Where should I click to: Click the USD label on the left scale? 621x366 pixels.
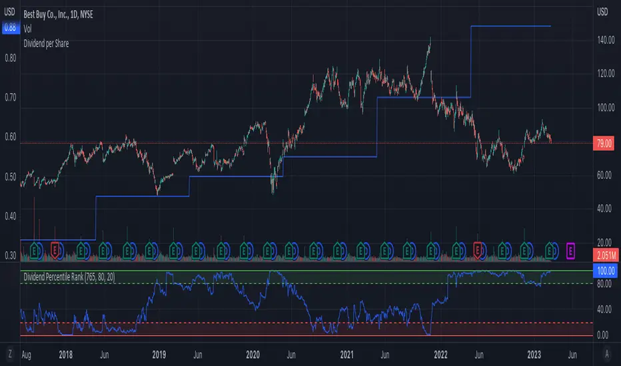[9, 12]
